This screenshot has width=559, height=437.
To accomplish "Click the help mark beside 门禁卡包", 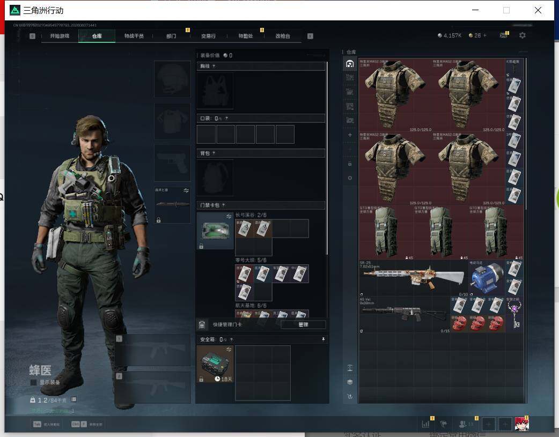I will tap(224, 205).
